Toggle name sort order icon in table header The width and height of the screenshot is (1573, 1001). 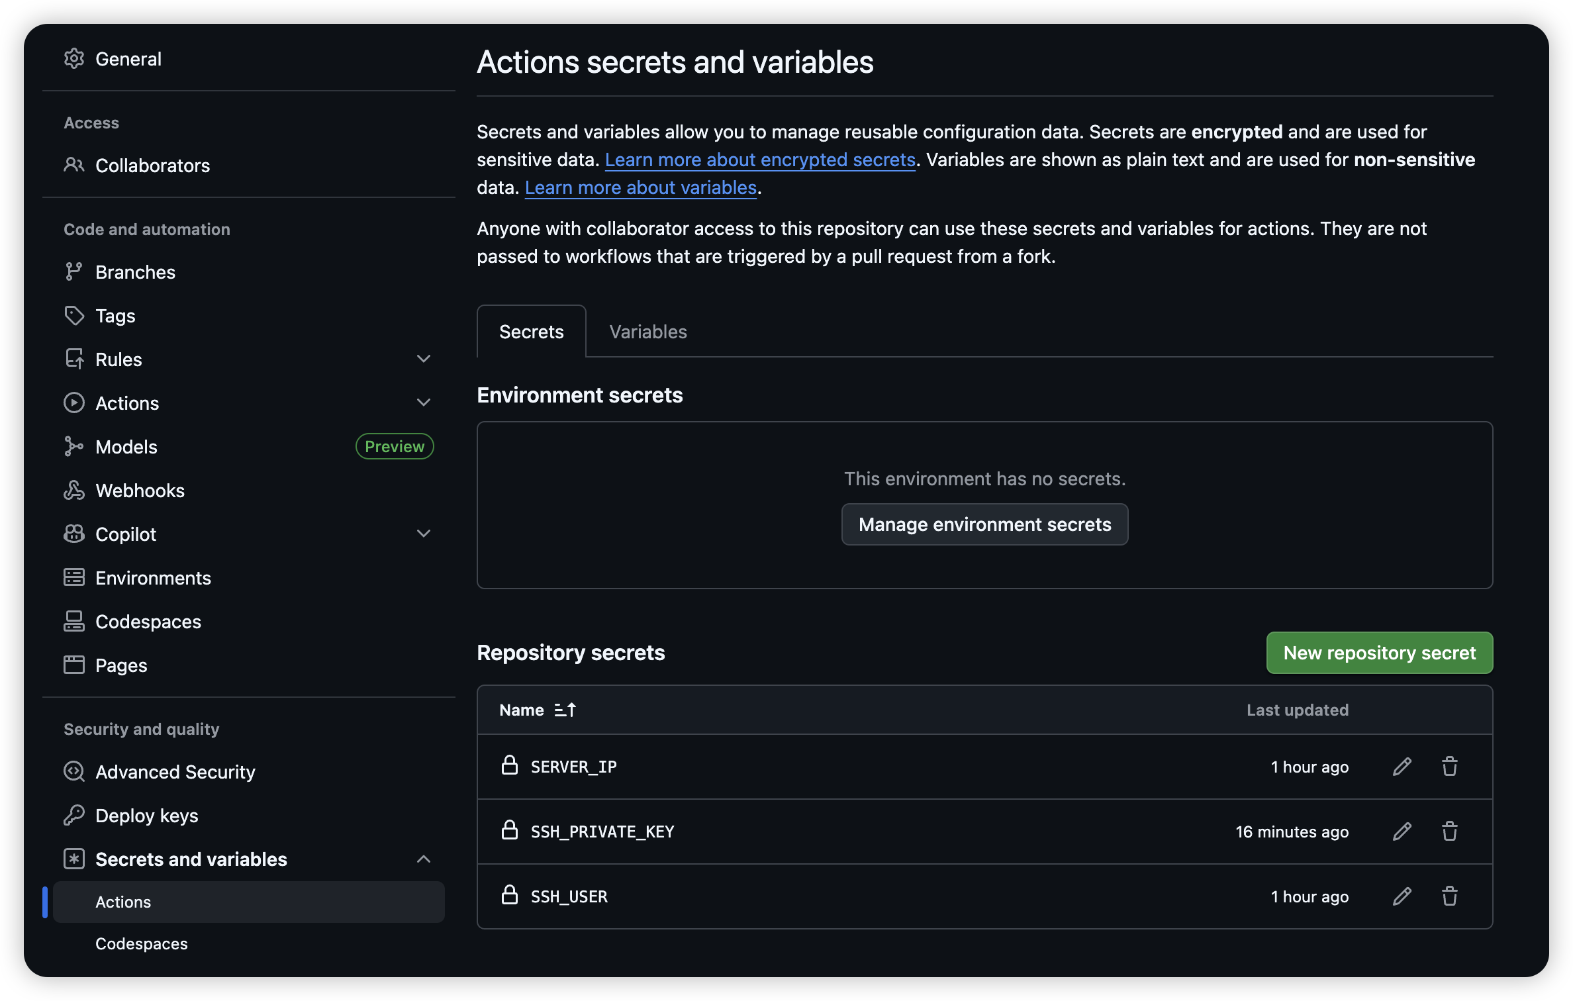(x=565, y=710)
